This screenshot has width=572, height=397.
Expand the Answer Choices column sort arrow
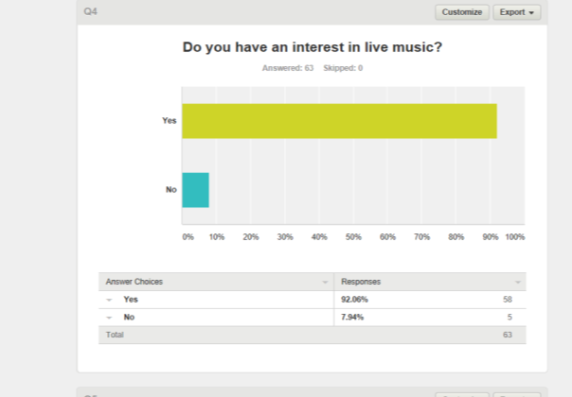tap(325, 282)
